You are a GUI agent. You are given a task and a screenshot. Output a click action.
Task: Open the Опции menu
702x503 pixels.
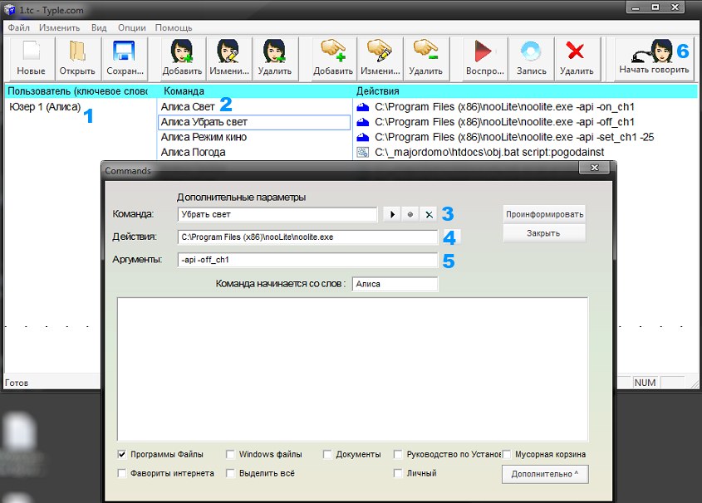click(x=132, y=27)
